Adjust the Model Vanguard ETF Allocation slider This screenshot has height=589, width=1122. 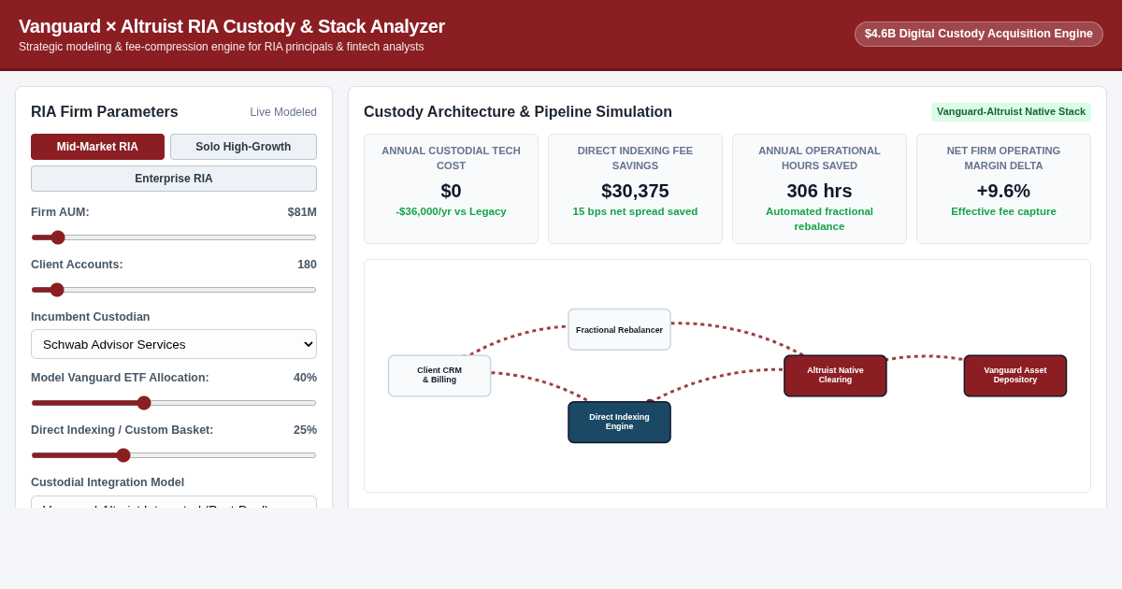tap(174, 403)
